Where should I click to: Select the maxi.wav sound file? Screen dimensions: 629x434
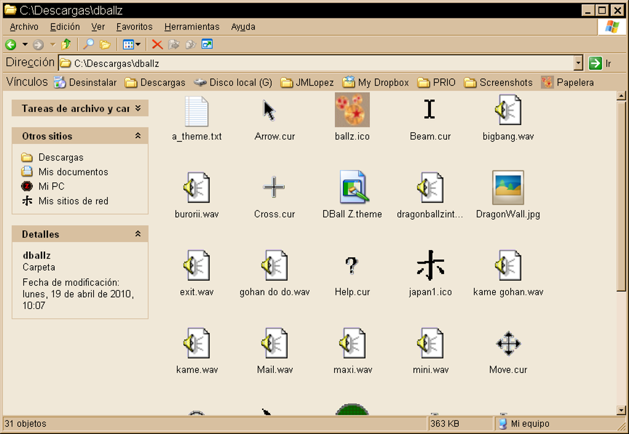pyautogui.click(x=353, y=351)
